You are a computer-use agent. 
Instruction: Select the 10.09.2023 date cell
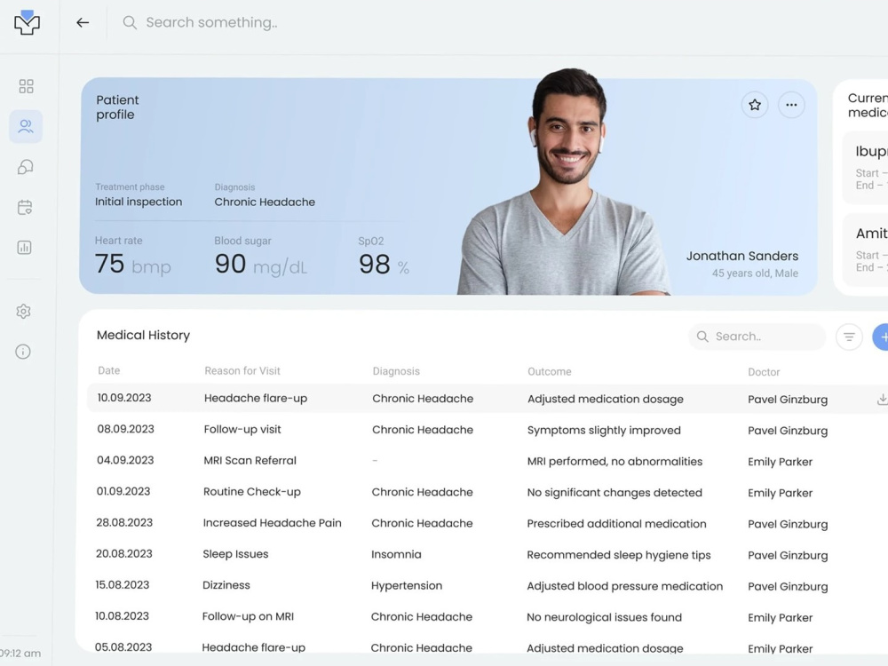point(124,398)
